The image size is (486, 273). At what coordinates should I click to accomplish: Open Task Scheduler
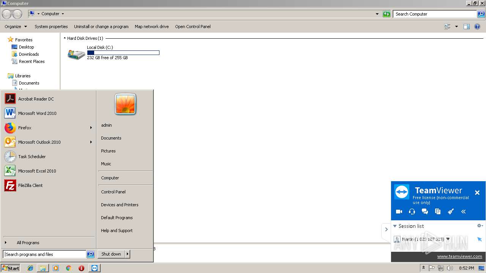49,157
